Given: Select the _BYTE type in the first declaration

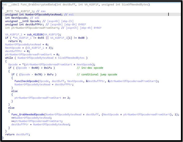Looking at the screenshot, I should [x=9, y=11].
